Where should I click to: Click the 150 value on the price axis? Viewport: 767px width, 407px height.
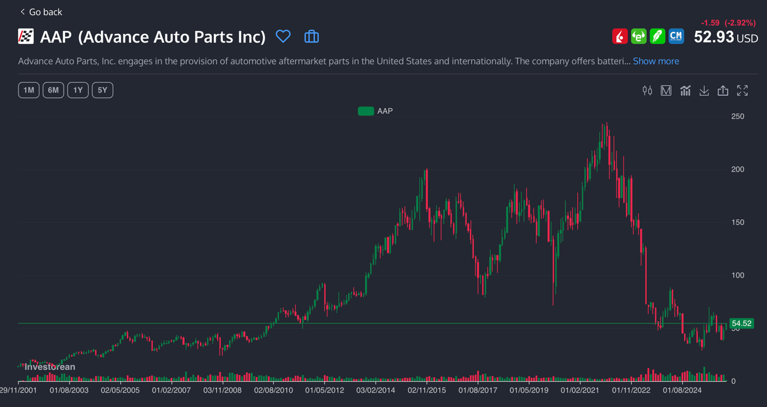pos(738,223)
